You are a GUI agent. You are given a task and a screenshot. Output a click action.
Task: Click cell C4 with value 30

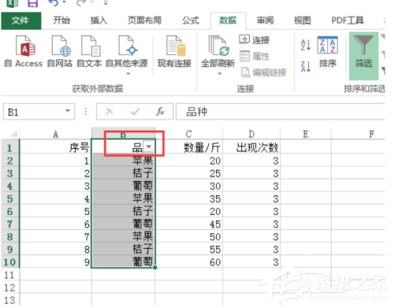pyautogui.click(x=188, y=186)
